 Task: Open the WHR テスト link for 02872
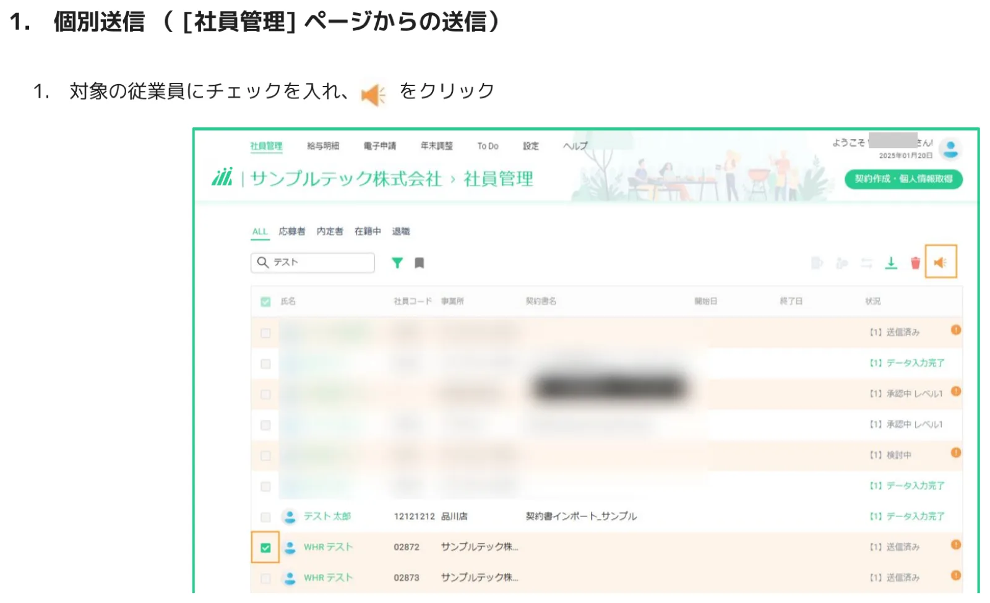point(328,547)
